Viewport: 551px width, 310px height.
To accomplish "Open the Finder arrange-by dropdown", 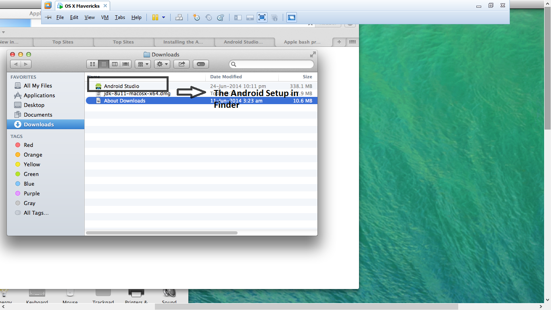I will point(142,64).
